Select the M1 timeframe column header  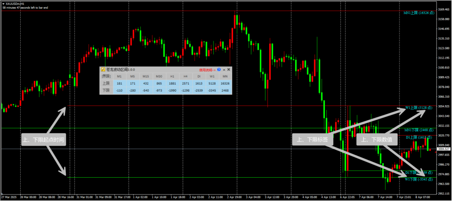(x=119, y=76)
